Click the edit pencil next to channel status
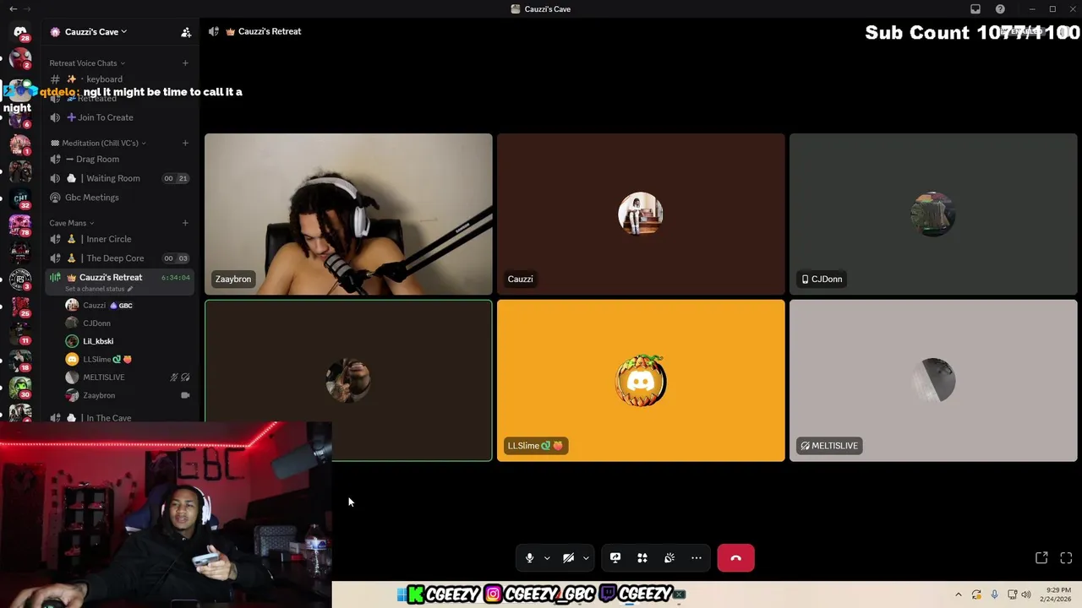 click(130, 289)
